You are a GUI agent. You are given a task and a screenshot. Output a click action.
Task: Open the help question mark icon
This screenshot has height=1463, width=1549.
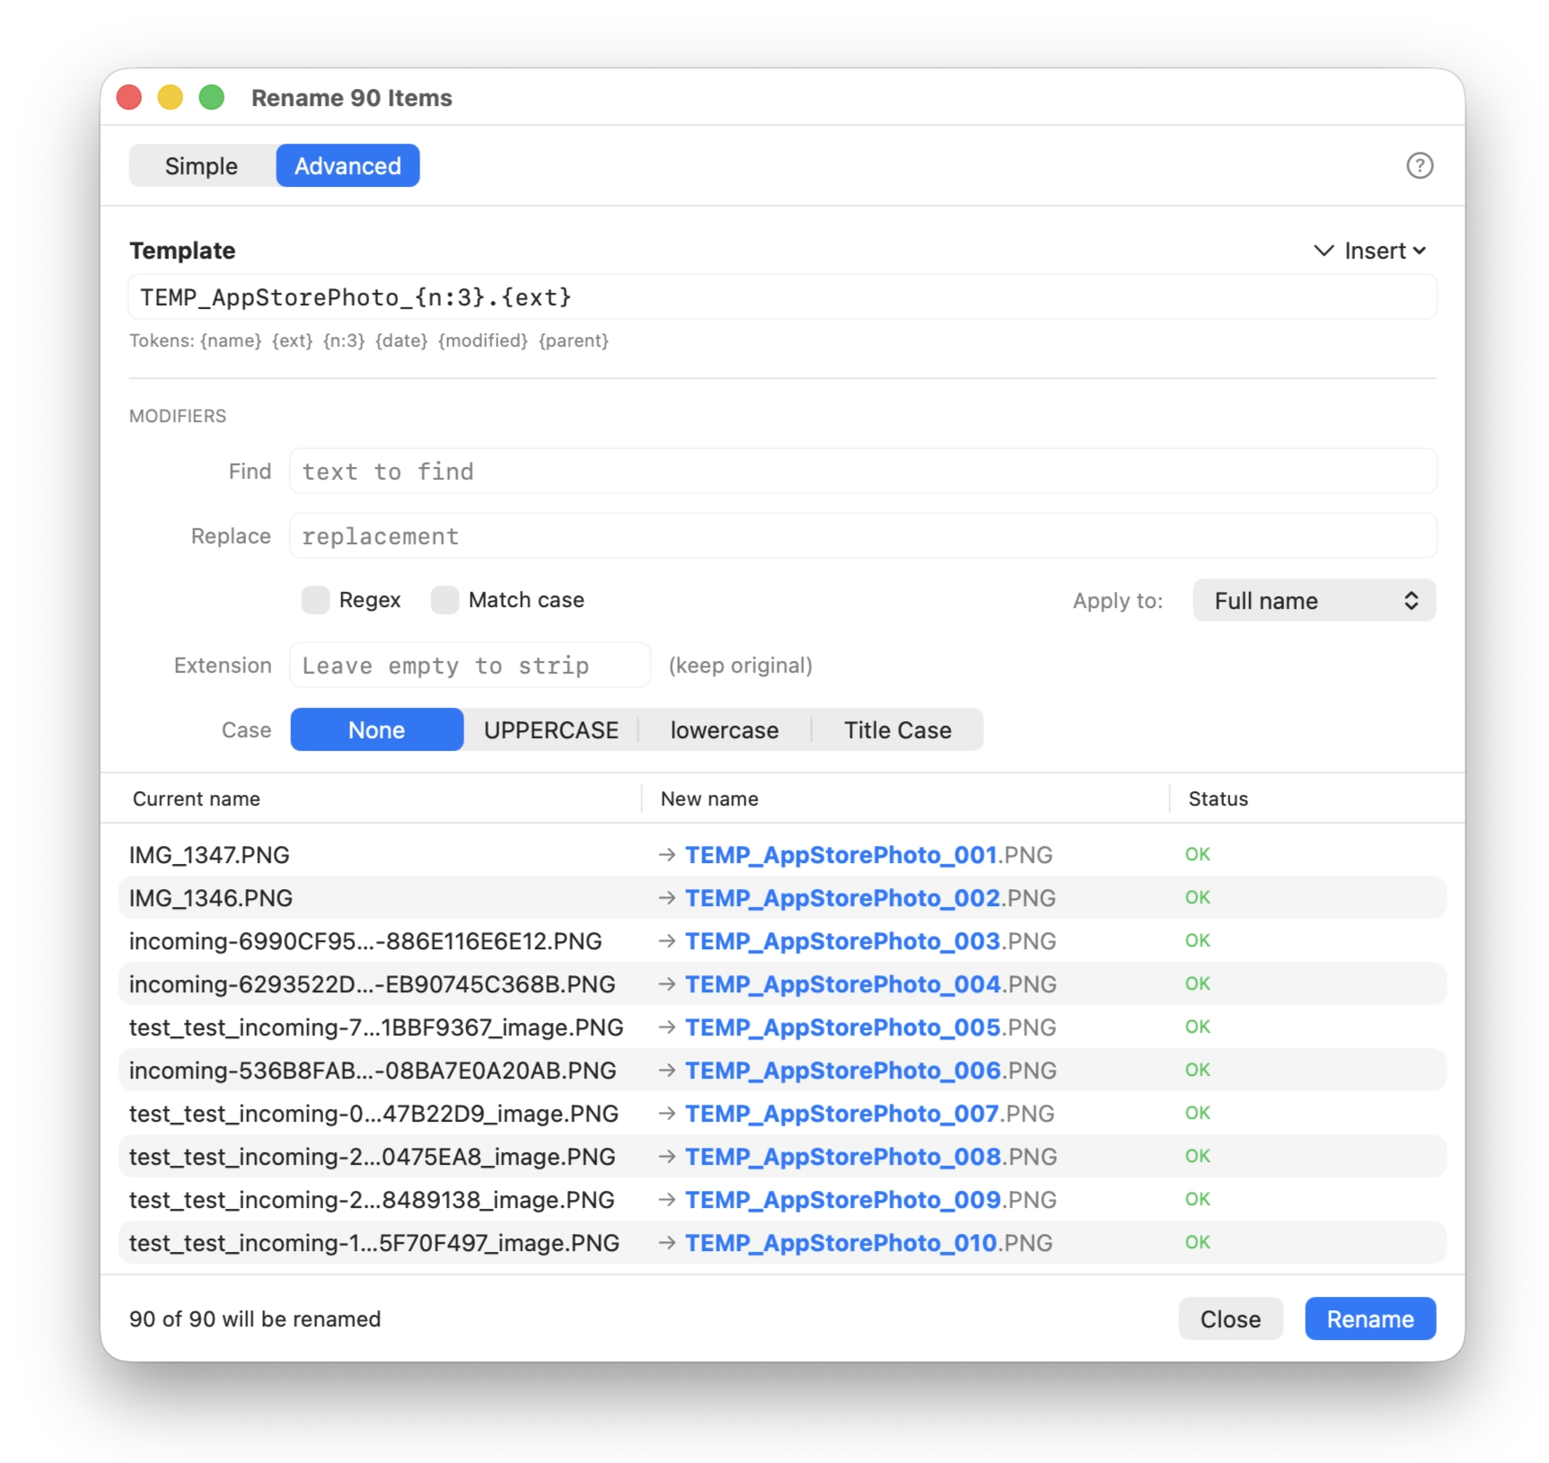click(x=1419, y=166)
